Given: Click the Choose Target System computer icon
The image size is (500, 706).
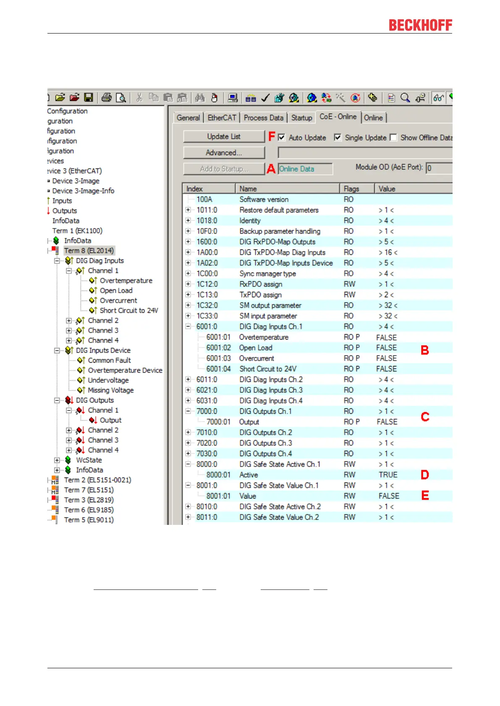Looking at the screenshot, I should tap(233, 98).
